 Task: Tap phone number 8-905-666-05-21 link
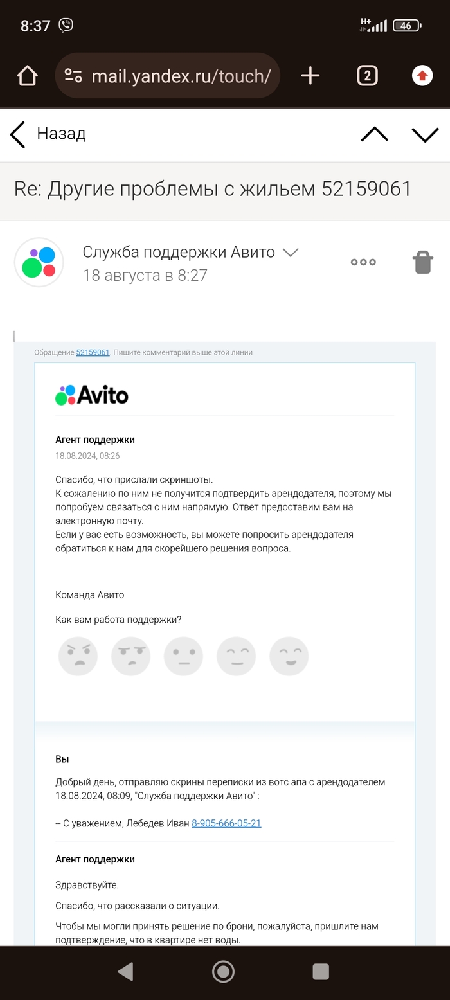click(226, 823)
